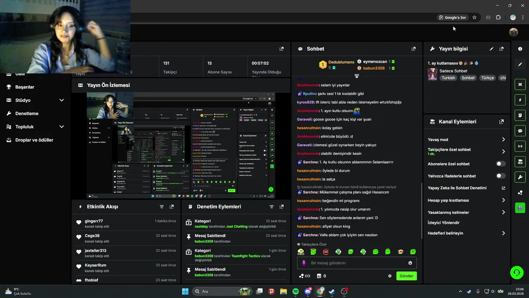Open chat settings gear icon

pos(389,276)
